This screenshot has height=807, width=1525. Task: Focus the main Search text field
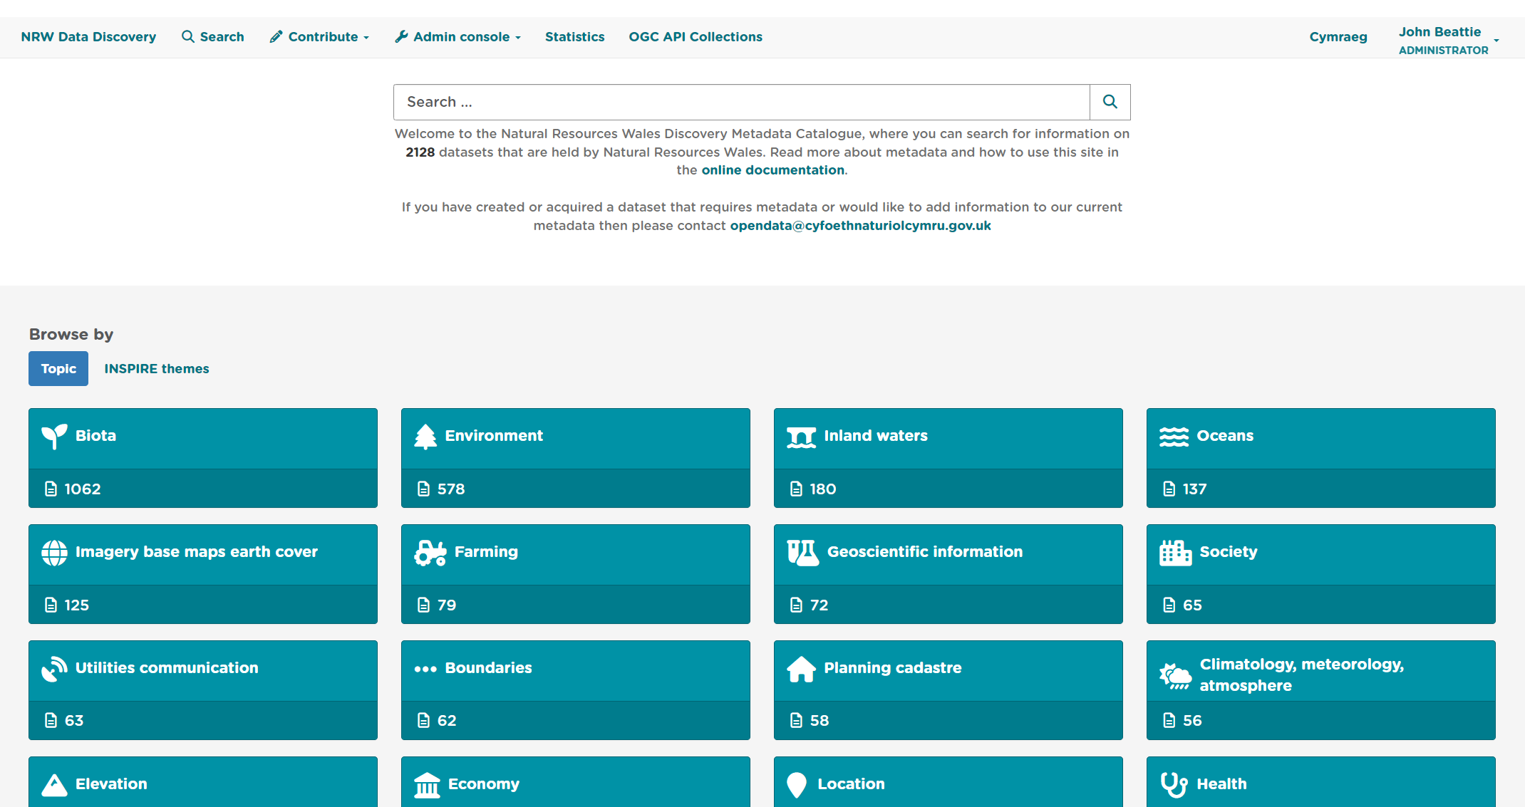pos(741,102)
